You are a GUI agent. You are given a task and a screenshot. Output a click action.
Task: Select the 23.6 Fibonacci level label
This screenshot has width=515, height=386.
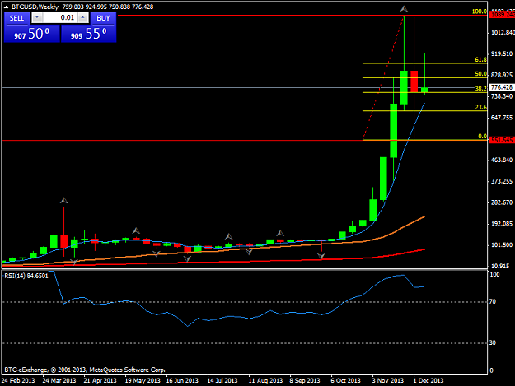click(x=481, y=107)
